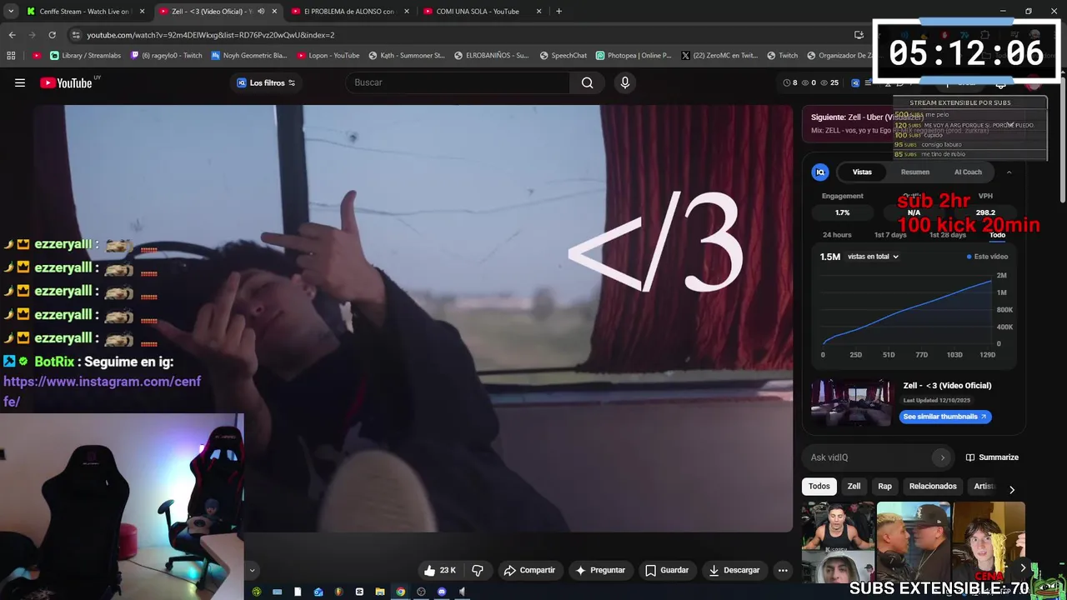Open the YouTube hamburger guide menu
Viewport: 1067px width, 600px height.
[x=20, y=82]
